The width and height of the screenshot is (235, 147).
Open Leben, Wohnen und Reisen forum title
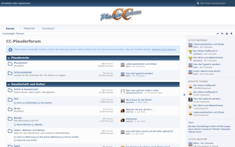click(29, 131)
